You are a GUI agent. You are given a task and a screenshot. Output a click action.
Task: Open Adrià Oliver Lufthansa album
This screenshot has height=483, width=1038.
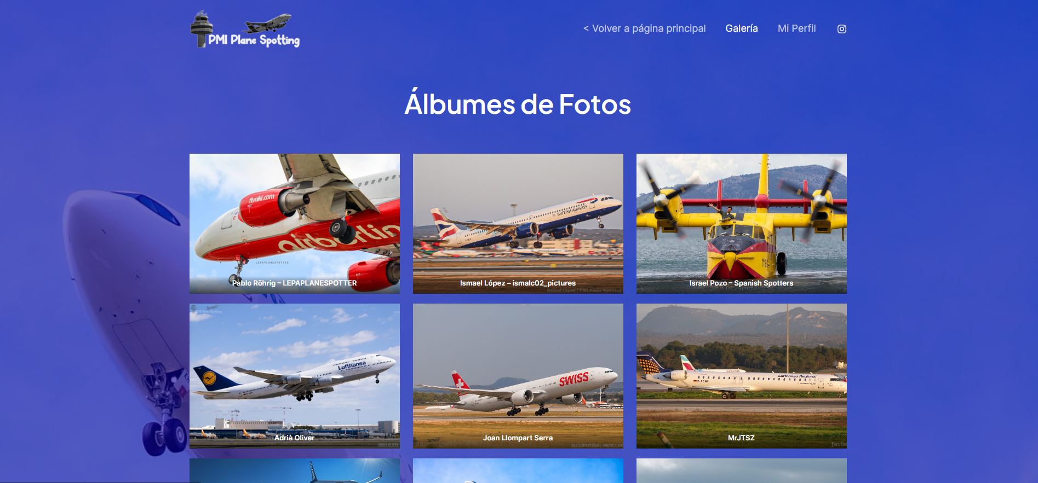click(x=295, y=376)
